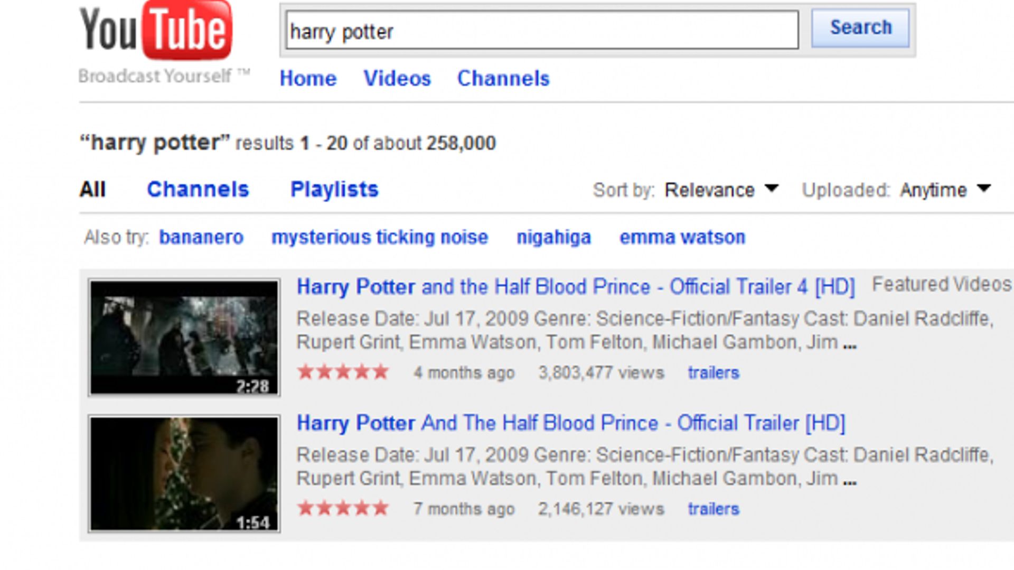Open the Official Trailer 4 [HD] title
This screenshot has height=570, width=1014.
click(576, 287)
